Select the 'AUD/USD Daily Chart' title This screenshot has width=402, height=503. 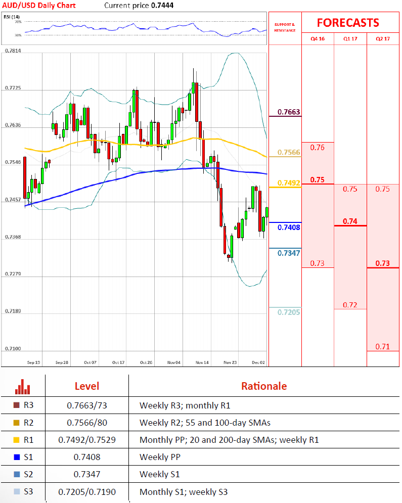(x=39, y=6)
